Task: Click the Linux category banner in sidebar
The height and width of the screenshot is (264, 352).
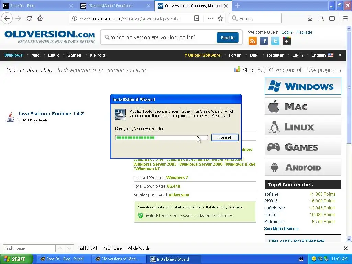Action: coord(303,126)
